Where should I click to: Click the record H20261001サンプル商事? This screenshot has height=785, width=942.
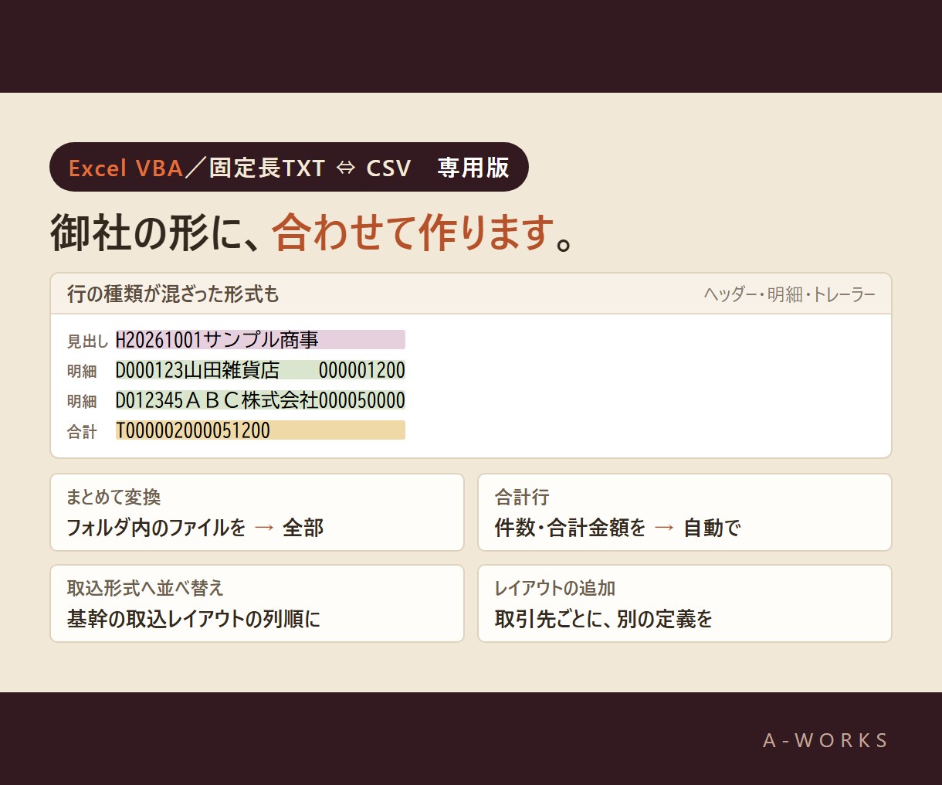(260, 340)
